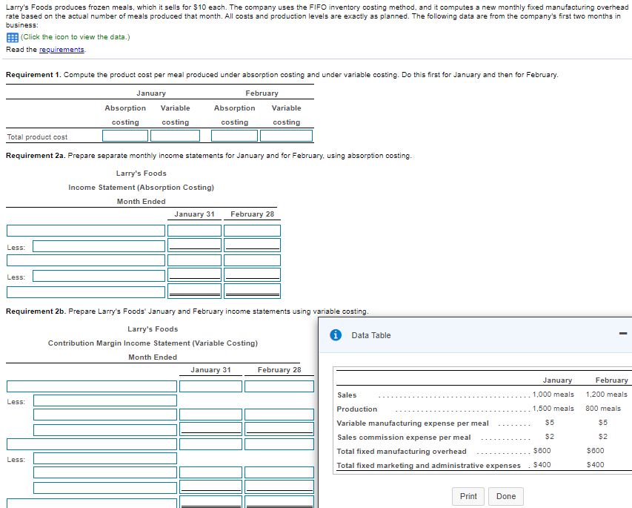Minimize the Data Table popup
The height and width of the screenshot is (508, 632).
click(623, 333)
